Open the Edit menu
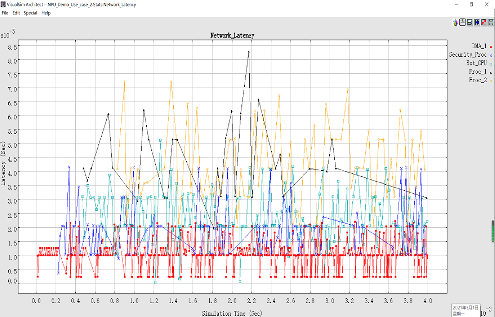495x317 pixels. (16, 13)
